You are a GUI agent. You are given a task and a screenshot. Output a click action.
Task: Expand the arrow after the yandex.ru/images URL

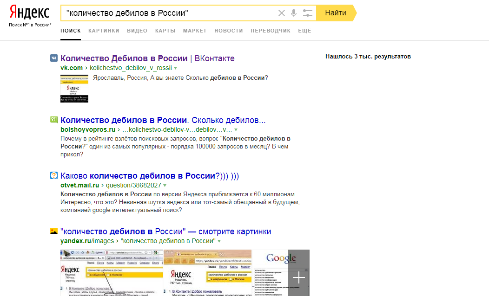[219, 241]
